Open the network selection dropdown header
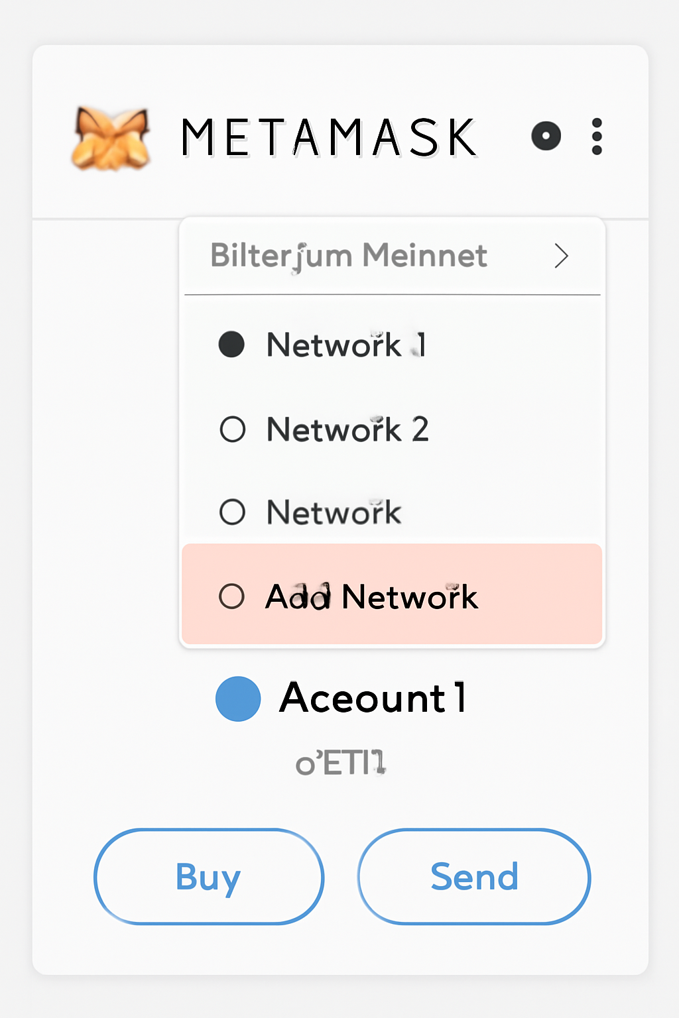679x1018 pixels. 392,256
